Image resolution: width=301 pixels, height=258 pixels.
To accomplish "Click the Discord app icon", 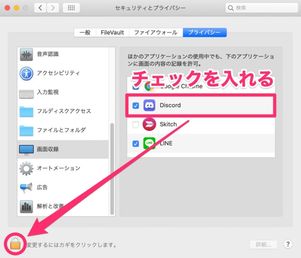I will pyautogui.click(x=149, y=105).
